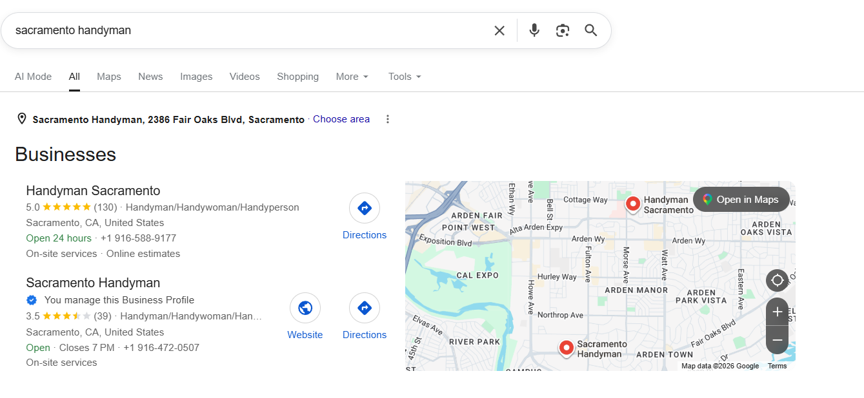Click ARDEN FAIR label on map
The image size is (864, 398).
[477, 216]
